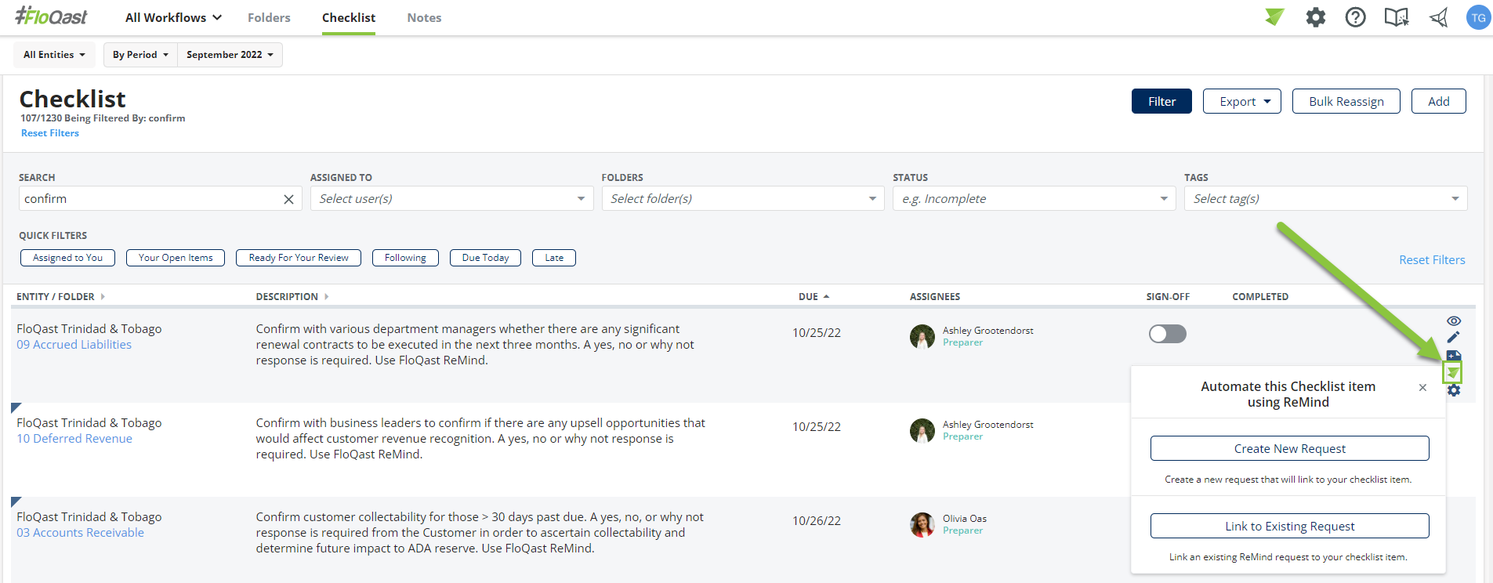Toggle sign-off switch for Accrued Liabilities item
Screen dimensions: 1493x583
(1168, 334)
